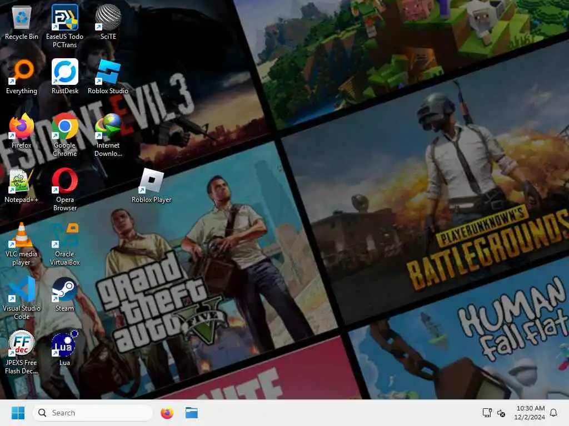Select JPEXS Free Flash Decompiler icon

pyautogui.click(x=22, y=352)
